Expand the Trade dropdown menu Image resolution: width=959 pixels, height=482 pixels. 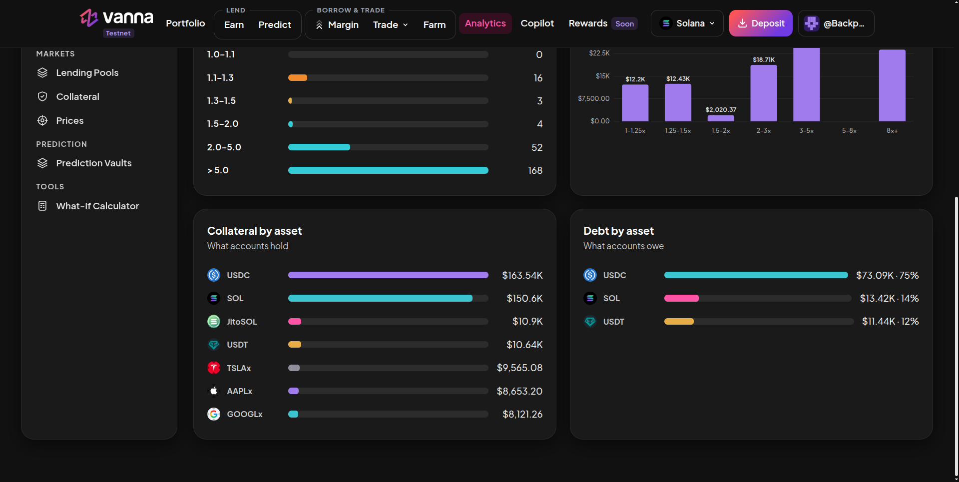391,25
